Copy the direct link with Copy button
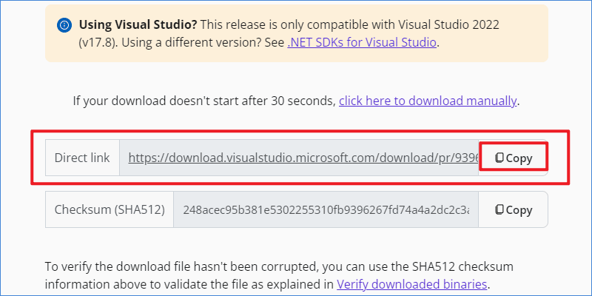Image resolution: width=592 pixels, height=296 pixels. (x=513, y=158)
